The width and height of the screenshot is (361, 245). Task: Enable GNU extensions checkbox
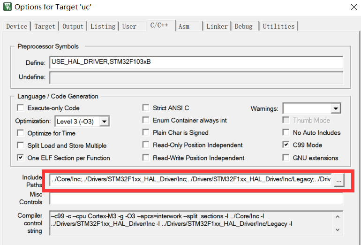(x=286, y=158)
